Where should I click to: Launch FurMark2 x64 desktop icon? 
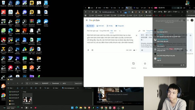click(25, 31)
